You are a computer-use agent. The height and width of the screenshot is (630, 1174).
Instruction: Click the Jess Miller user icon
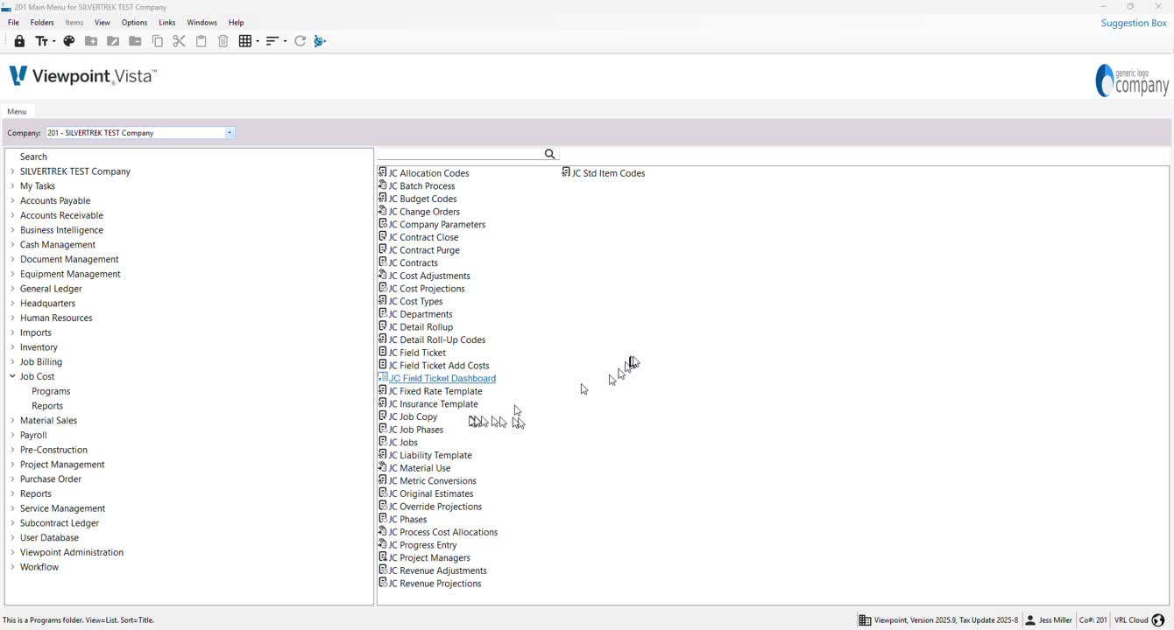point(1030,620)
